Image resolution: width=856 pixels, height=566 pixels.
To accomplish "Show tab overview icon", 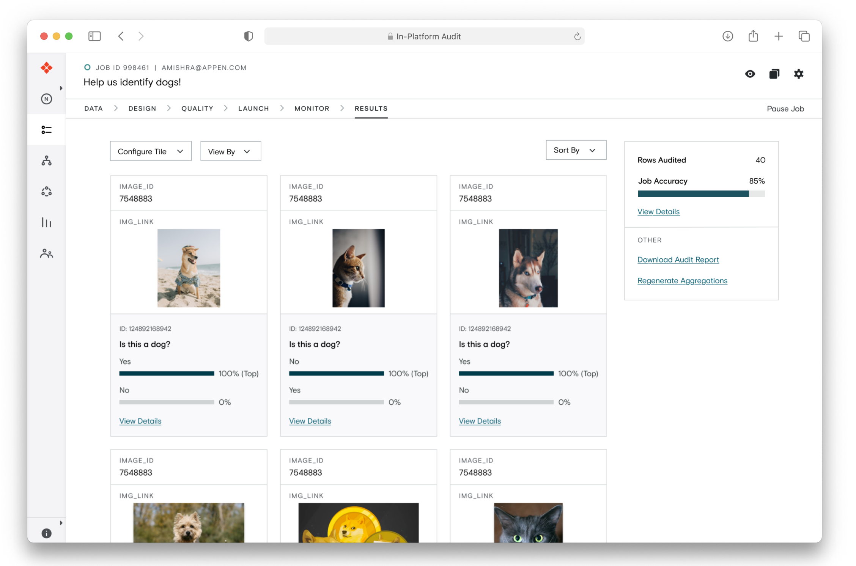I will [x=804, y=36].
